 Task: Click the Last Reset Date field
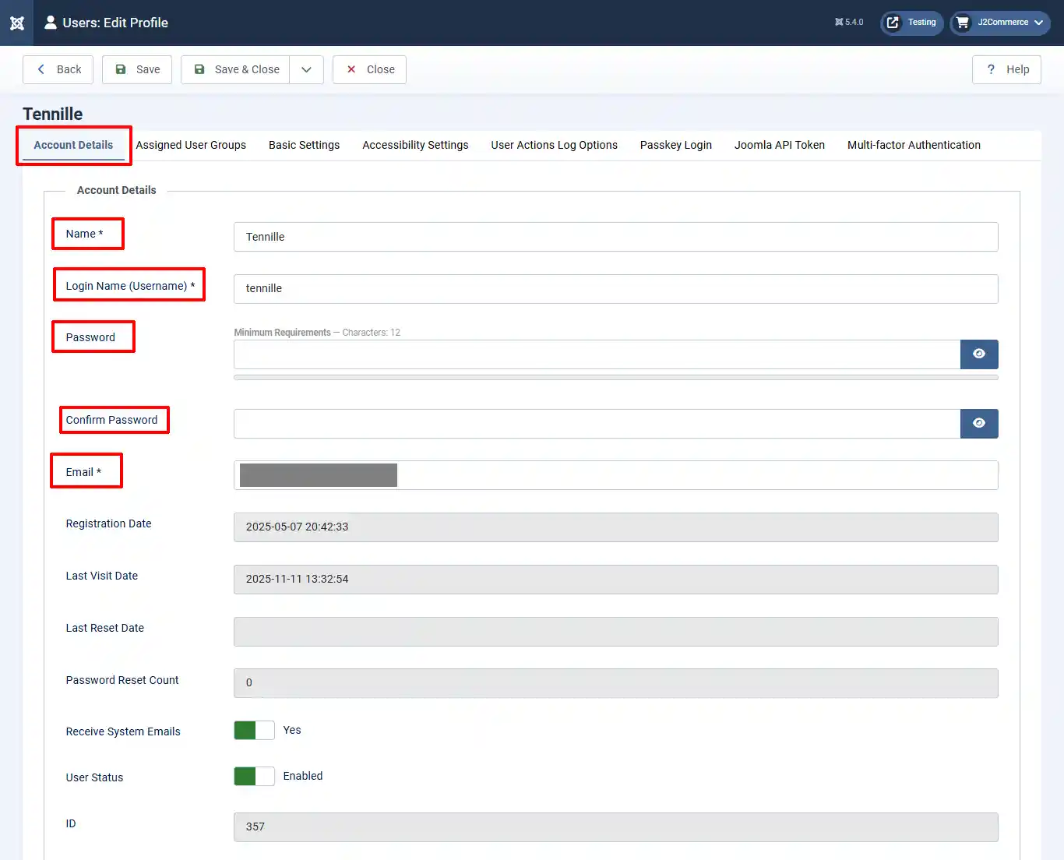[x=615, y=632]
